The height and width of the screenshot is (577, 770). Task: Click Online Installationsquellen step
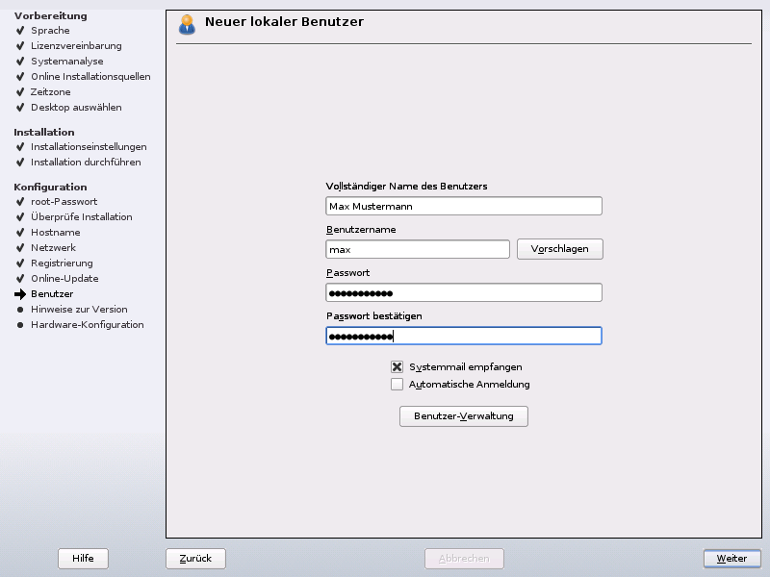point(90,77)
